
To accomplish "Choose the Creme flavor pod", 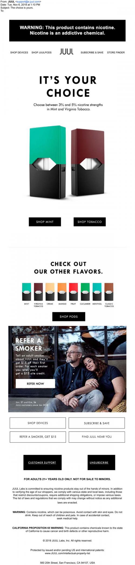I will click(50, 291).
